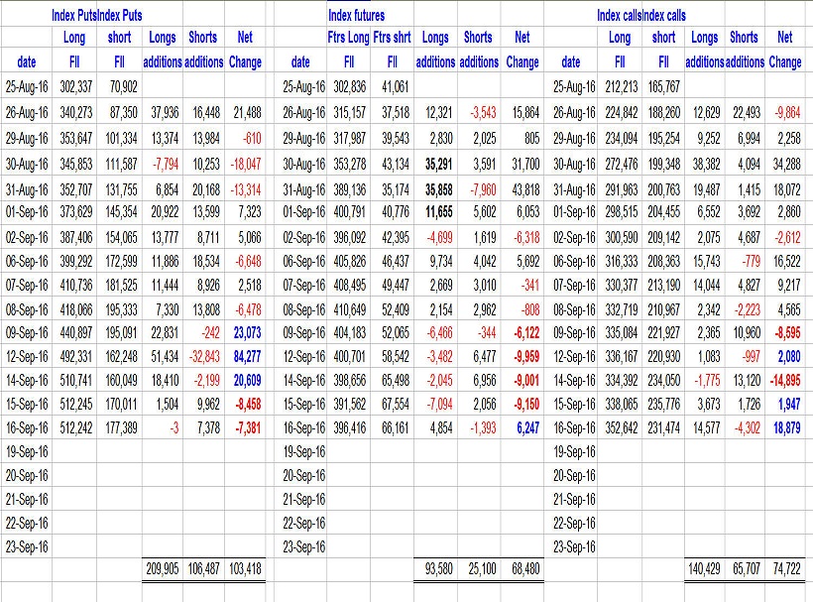Viewport: 813px width, 602px height.
Task: Click the 165,767 index calls short cell
Action: tap(661, 87)
